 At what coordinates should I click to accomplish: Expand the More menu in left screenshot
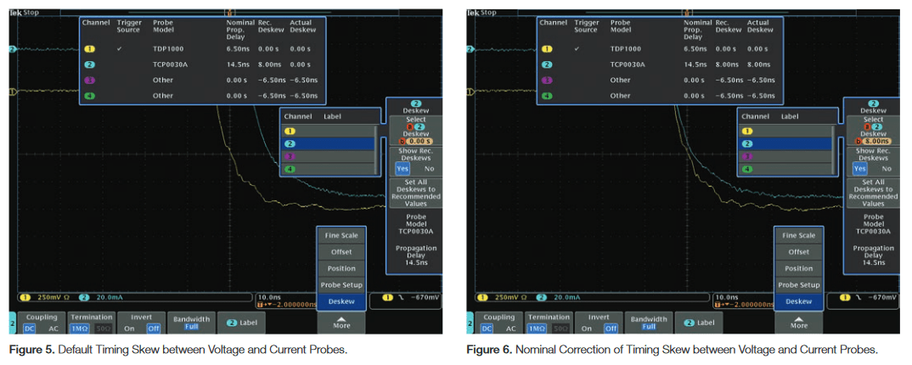pos(341,323)
